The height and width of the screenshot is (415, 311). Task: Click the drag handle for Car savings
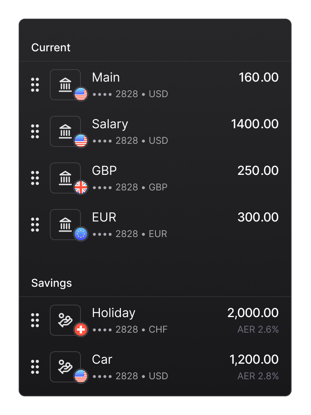pos(35,367)
